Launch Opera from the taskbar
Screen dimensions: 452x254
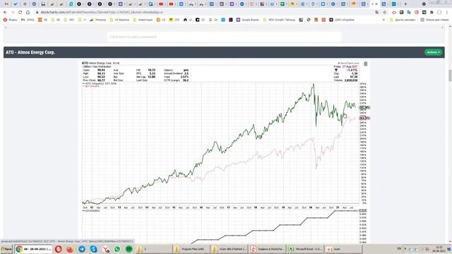point(58,249)
